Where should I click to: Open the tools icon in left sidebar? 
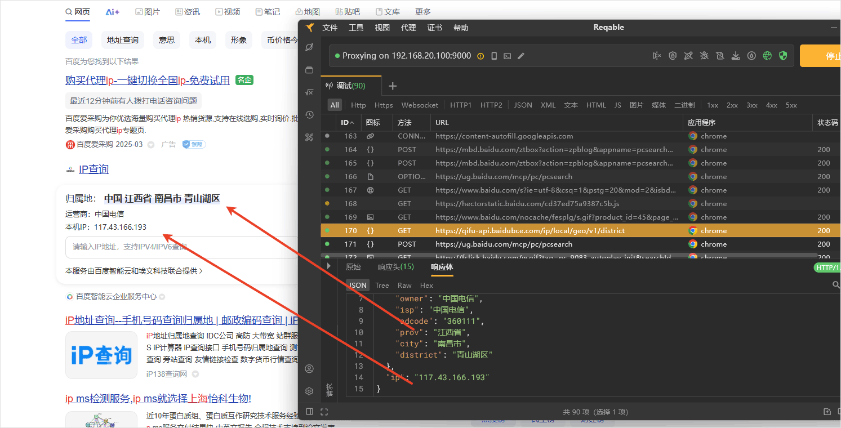tap(309, 137)
